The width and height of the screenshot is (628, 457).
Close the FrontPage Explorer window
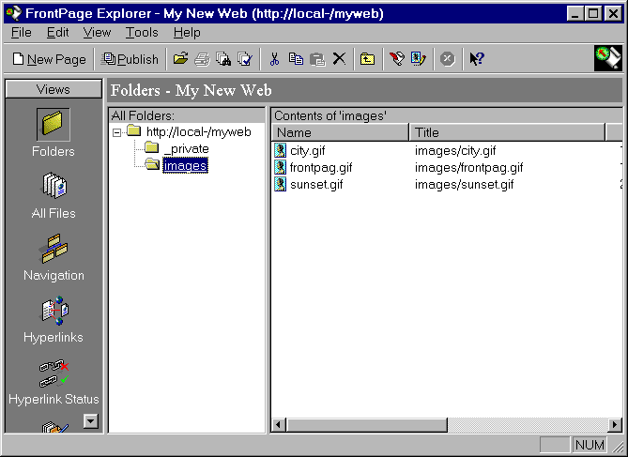[613, 14]
